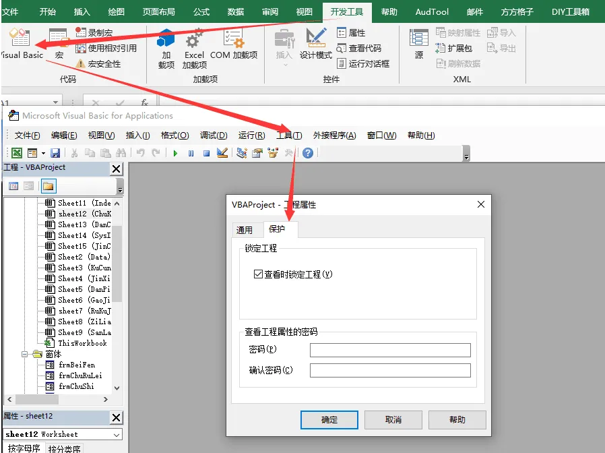Expand the 窗体 folder tree node
The image size is (605, 453).
(26, 354)
